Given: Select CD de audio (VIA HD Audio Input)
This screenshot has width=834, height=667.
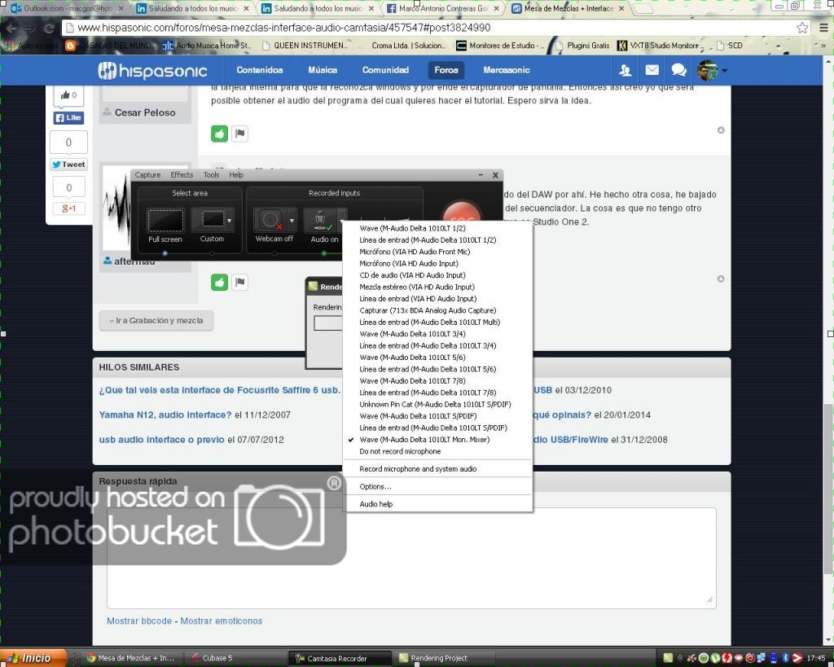Looking at the screenshot, I should click(437, 275).
